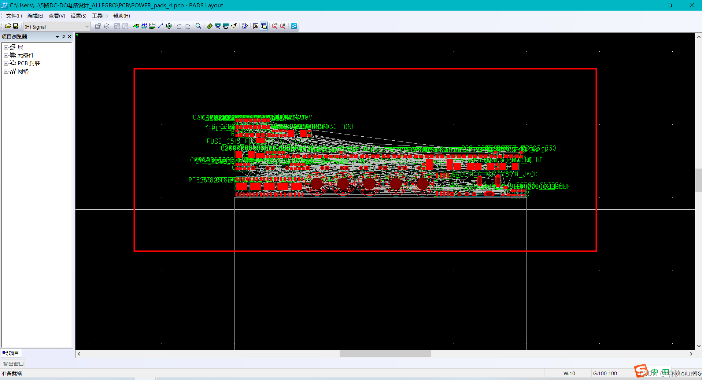The image size is (702, 380).
Task: Select the Zoom magnifier tool
Action: [198, 26]
